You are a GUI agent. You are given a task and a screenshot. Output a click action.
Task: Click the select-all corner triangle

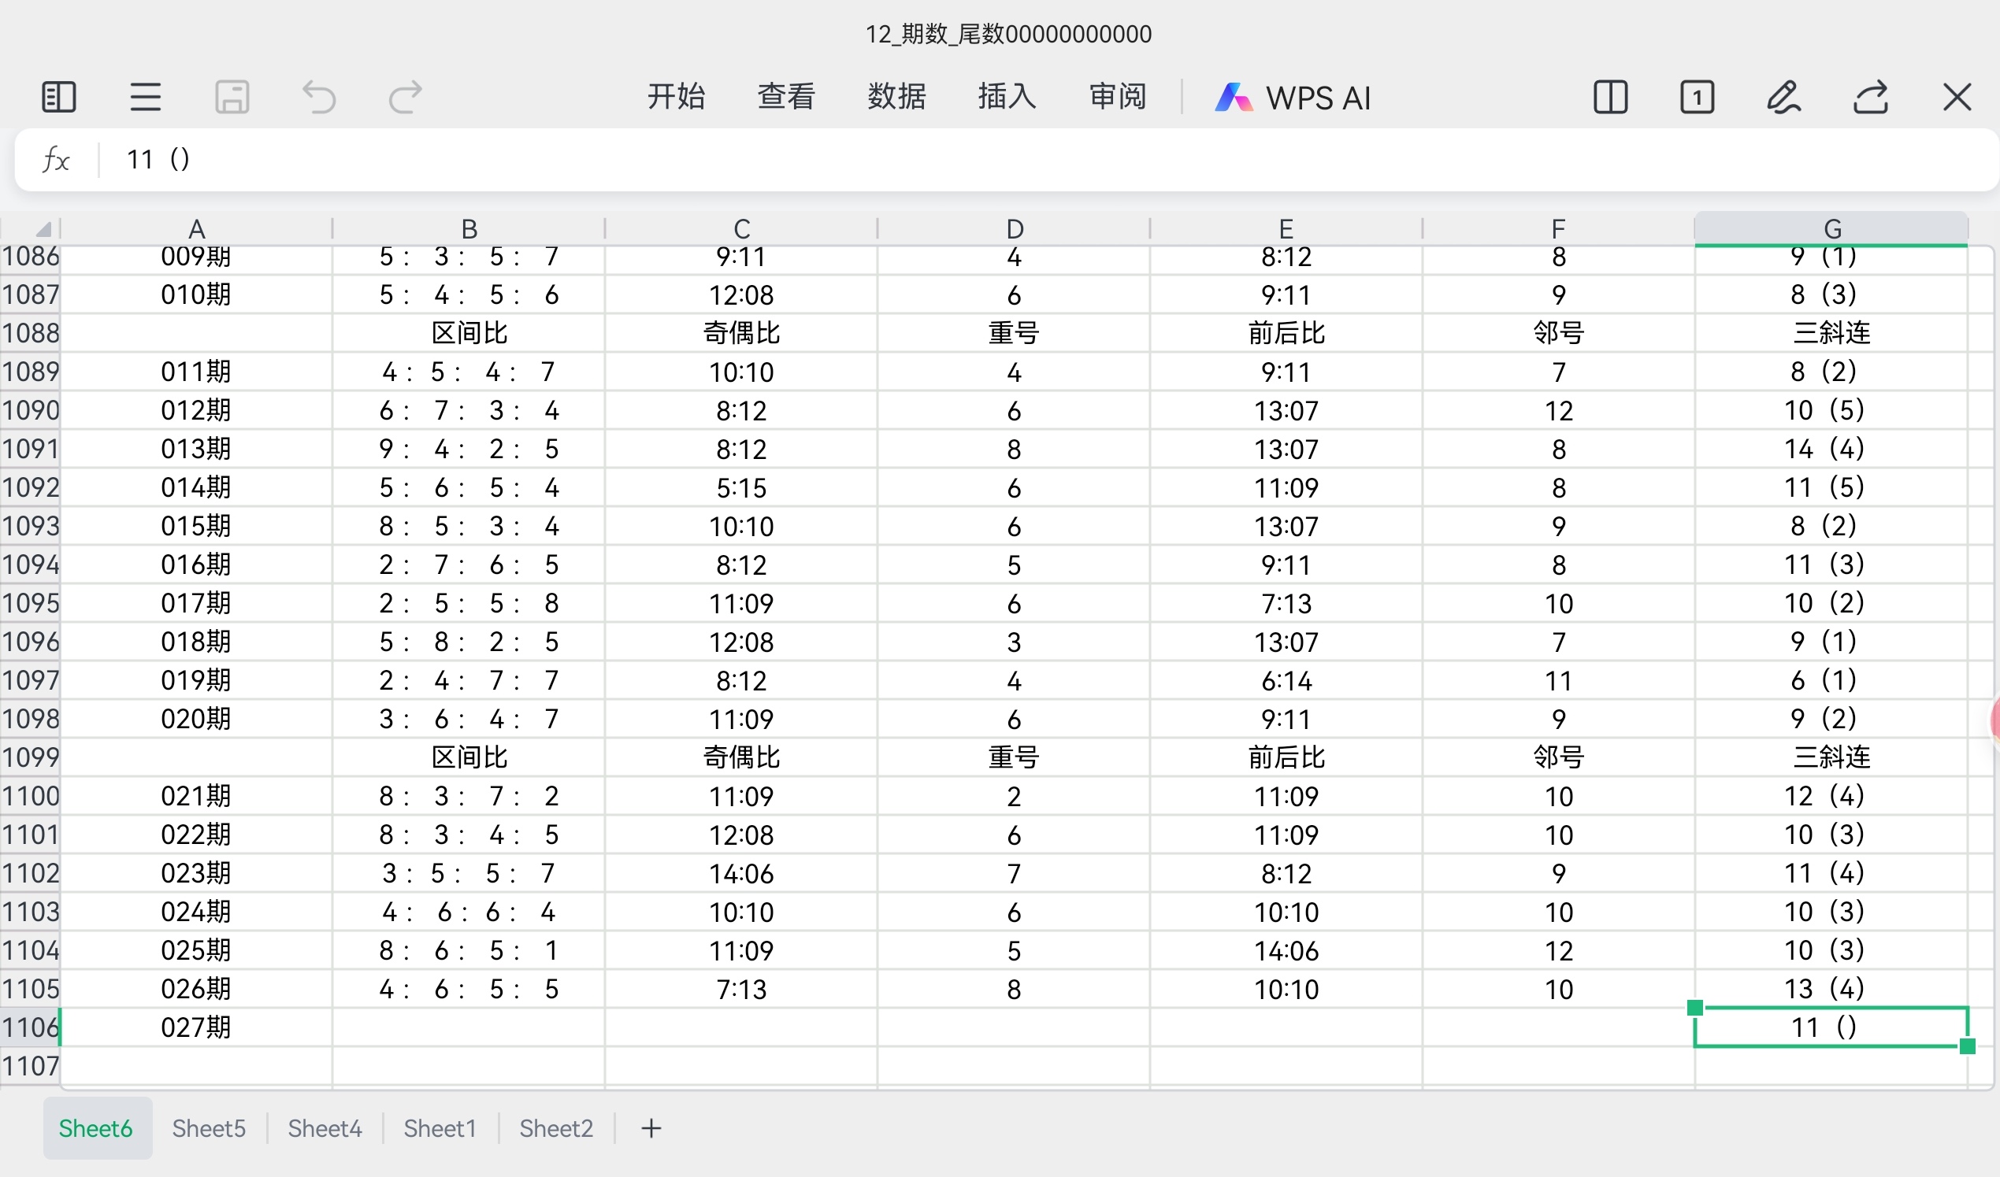coord(43,229)
